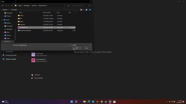Focus the Search ForzaHorizon5 box
This screenshot has height=104, width=186.
[81, 5]
